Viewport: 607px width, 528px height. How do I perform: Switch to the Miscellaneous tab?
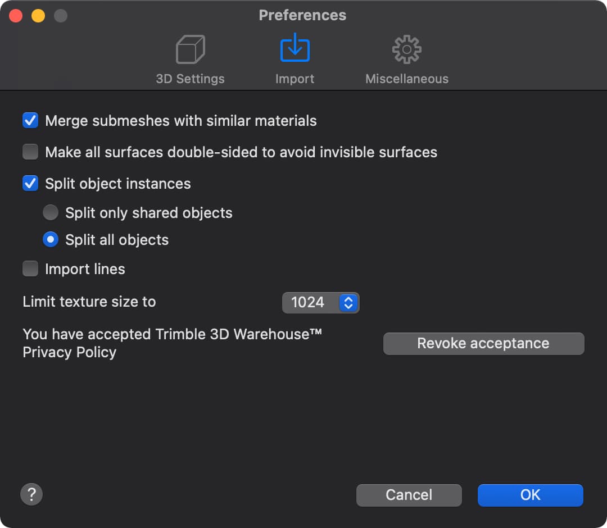[x=406, y=79]
